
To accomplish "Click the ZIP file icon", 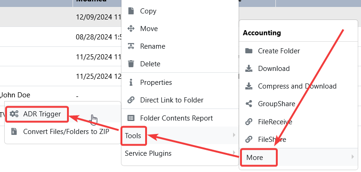I will point(14,131).
